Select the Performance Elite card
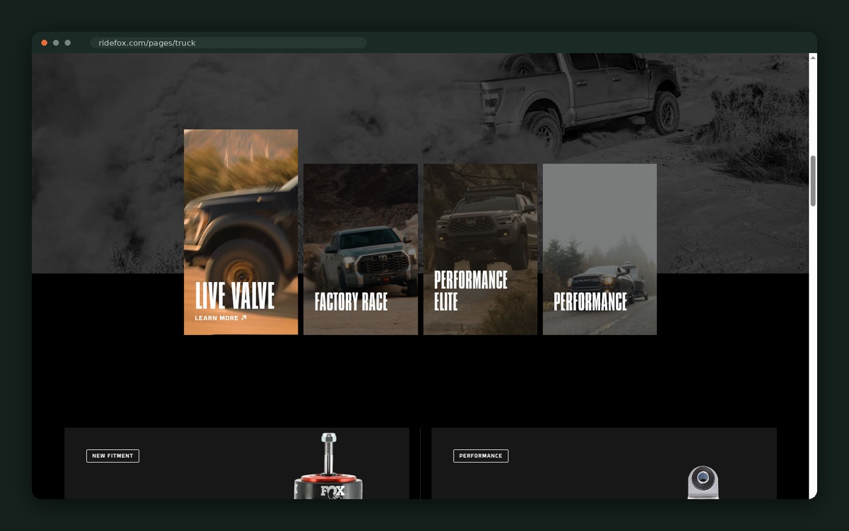849x531 pixels. point(480,249)
